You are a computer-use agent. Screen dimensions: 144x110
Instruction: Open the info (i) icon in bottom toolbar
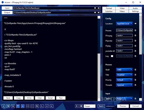point(3,106)
